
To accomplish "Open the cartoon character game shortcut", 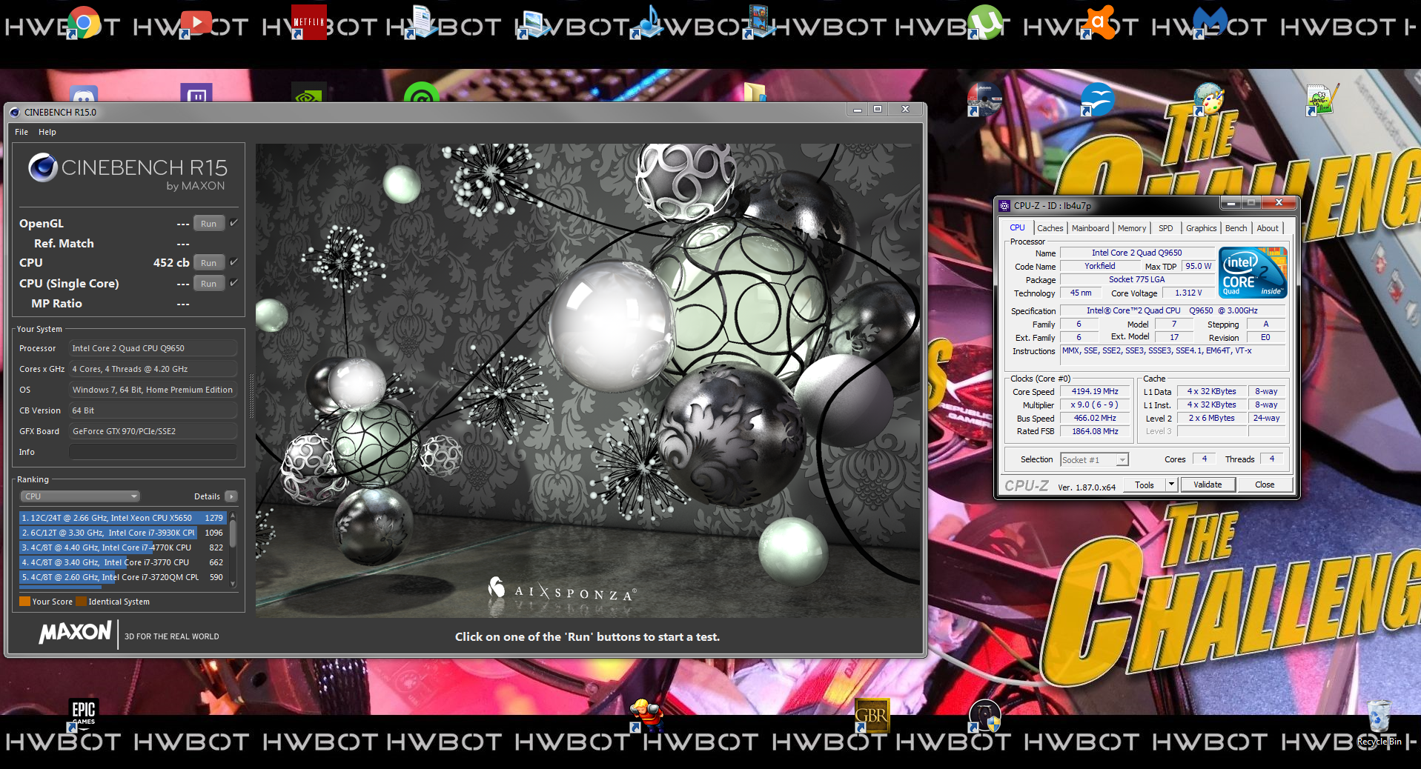I will tap(646, 714).
